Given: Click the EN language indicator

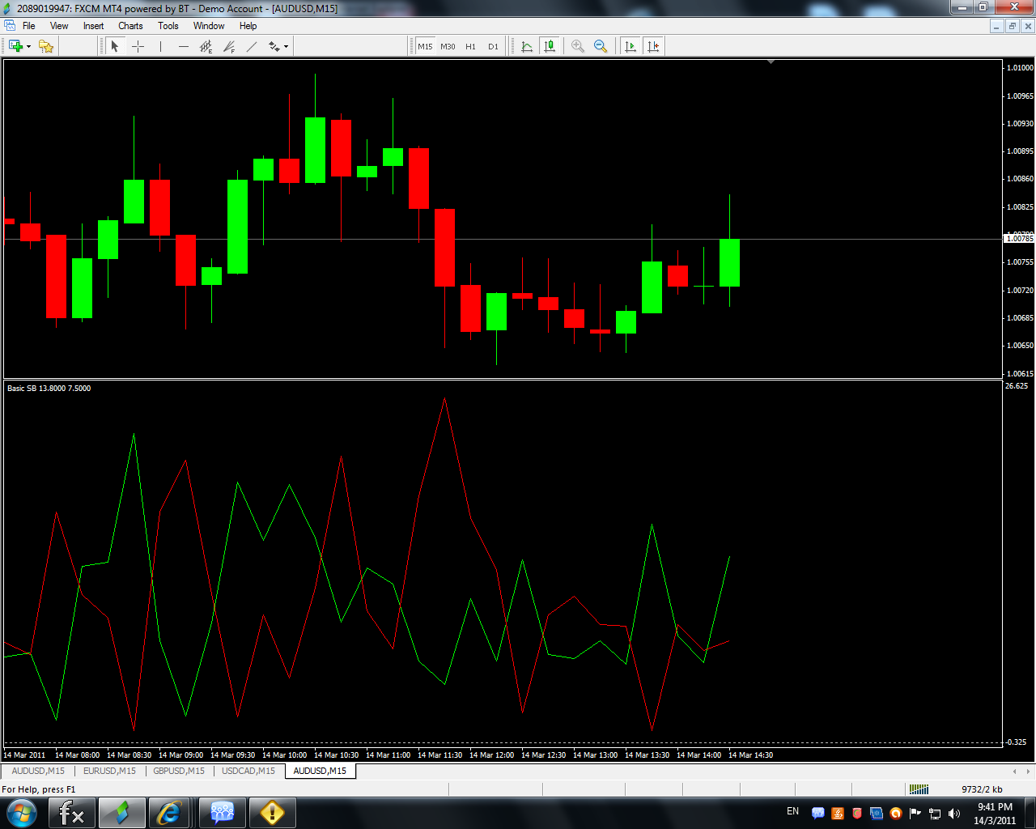Looking at the screenshot, I should pos(792,811).
